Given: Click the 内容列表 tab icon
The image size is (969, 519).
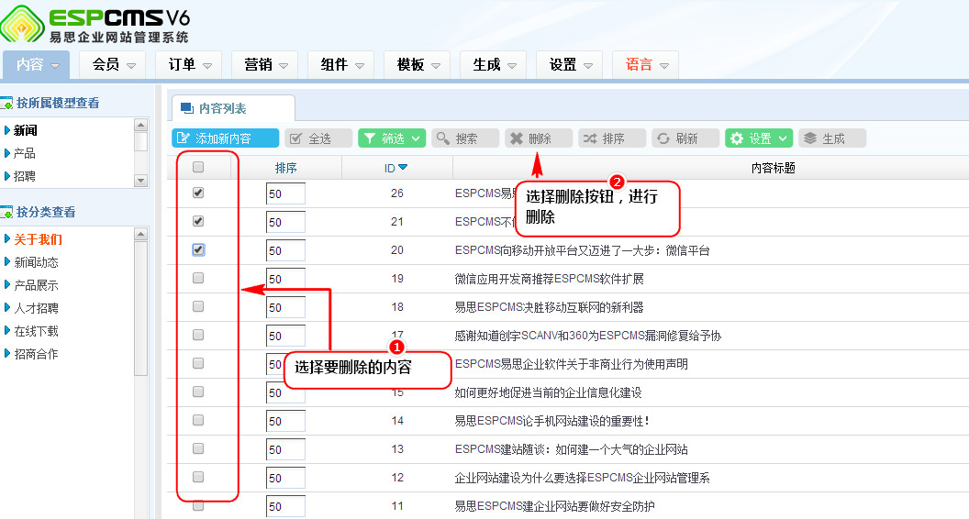Looking at the screenshot, I should [x=186, y=108].
